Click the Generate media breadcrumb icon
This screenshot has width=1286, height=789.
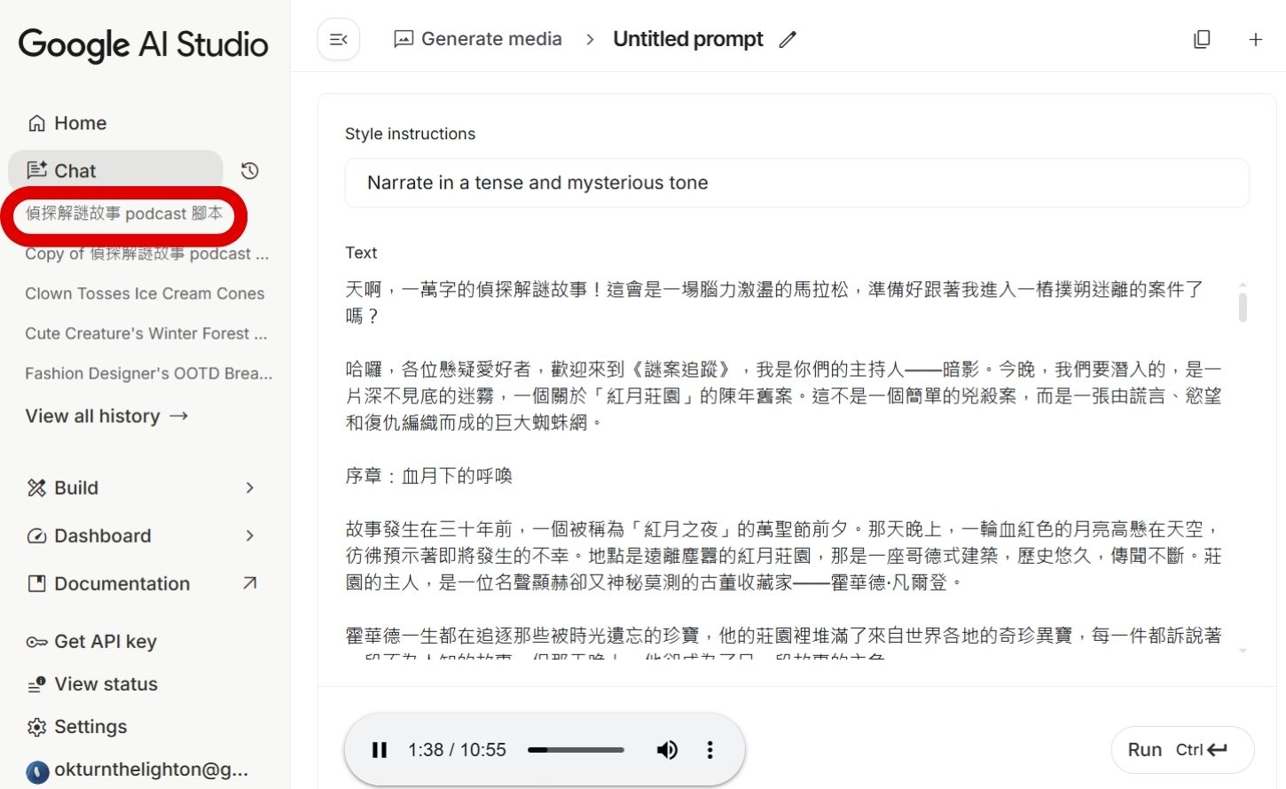point(404,38)
